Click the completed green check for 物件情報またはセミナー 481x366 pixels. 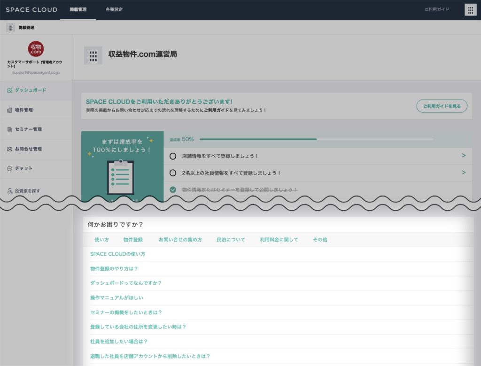(x=173, y=190)
